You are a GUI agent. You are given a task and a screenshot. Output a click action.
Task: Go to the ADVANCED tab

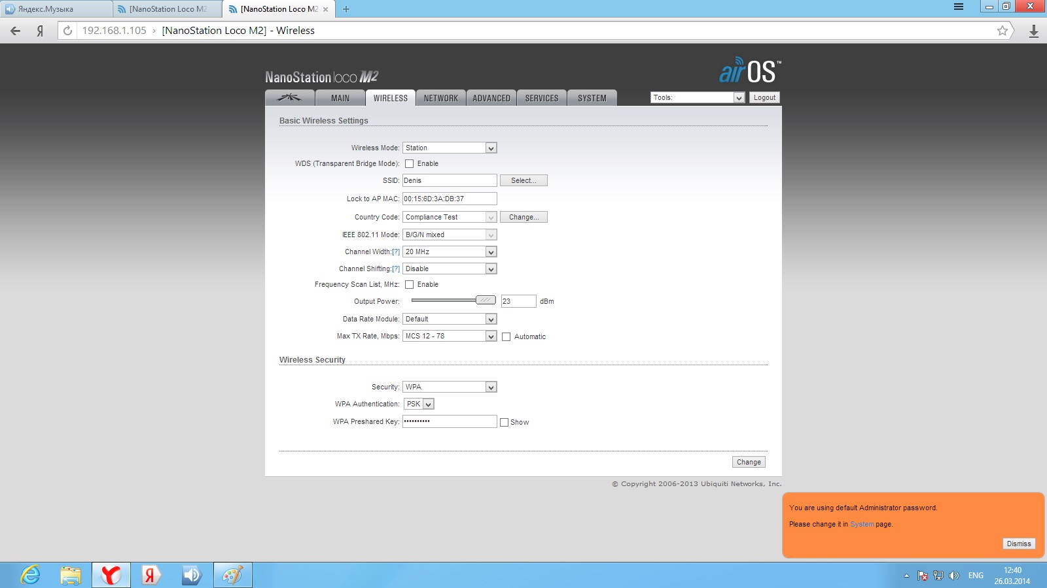tap(491, 98)
